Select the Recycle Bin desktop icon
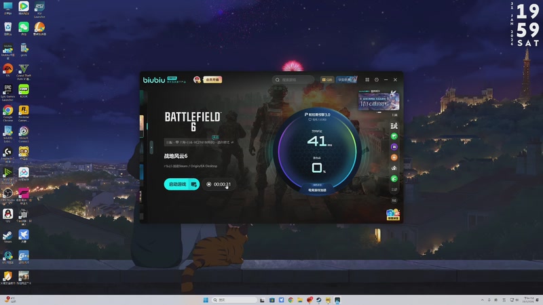The width and height of the screenshot is (543, 305). tap(7, 28)
